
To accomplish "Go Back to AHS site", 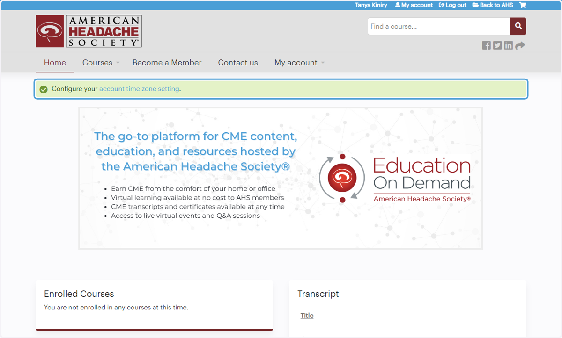I will point(493,5).
